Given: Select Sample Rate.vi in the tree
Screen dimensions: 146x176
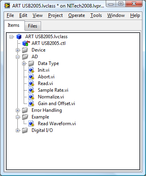Looking at the screenshot, I should (53, 90).
